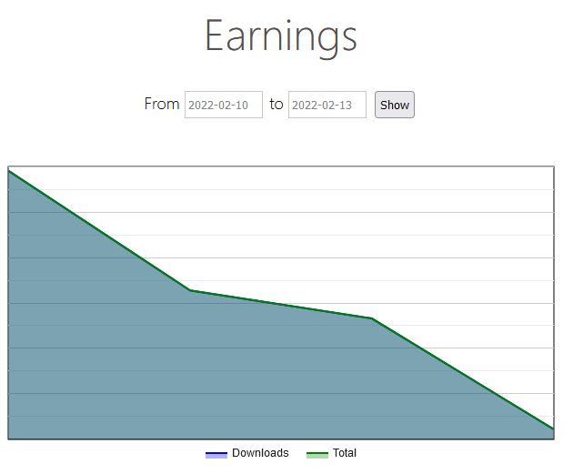The width and height of the screenshot is (573, 474).
Task: Click the filled blue-gray area under the chart line
Action: click(x=146, y=366)
